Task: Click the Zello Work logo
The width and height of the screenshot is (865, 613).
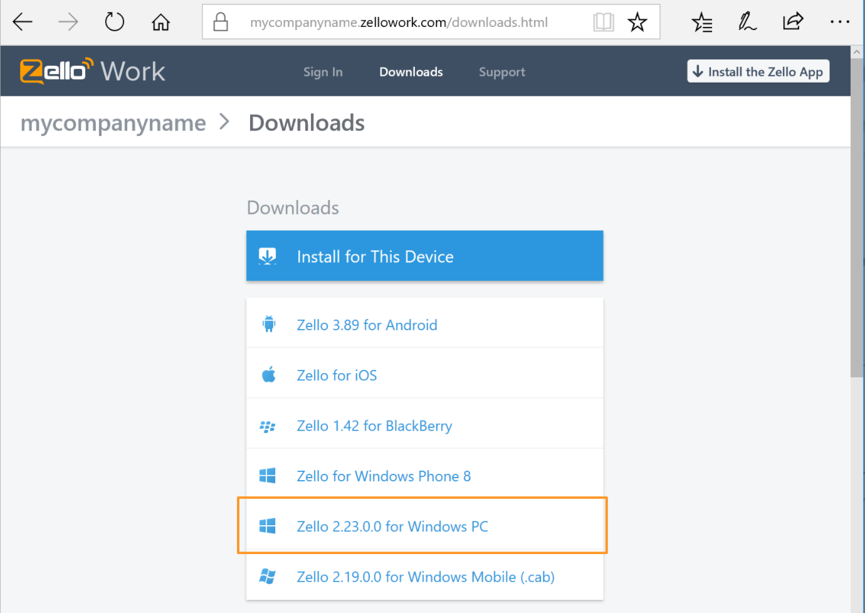Action: [x=93, y=71]
